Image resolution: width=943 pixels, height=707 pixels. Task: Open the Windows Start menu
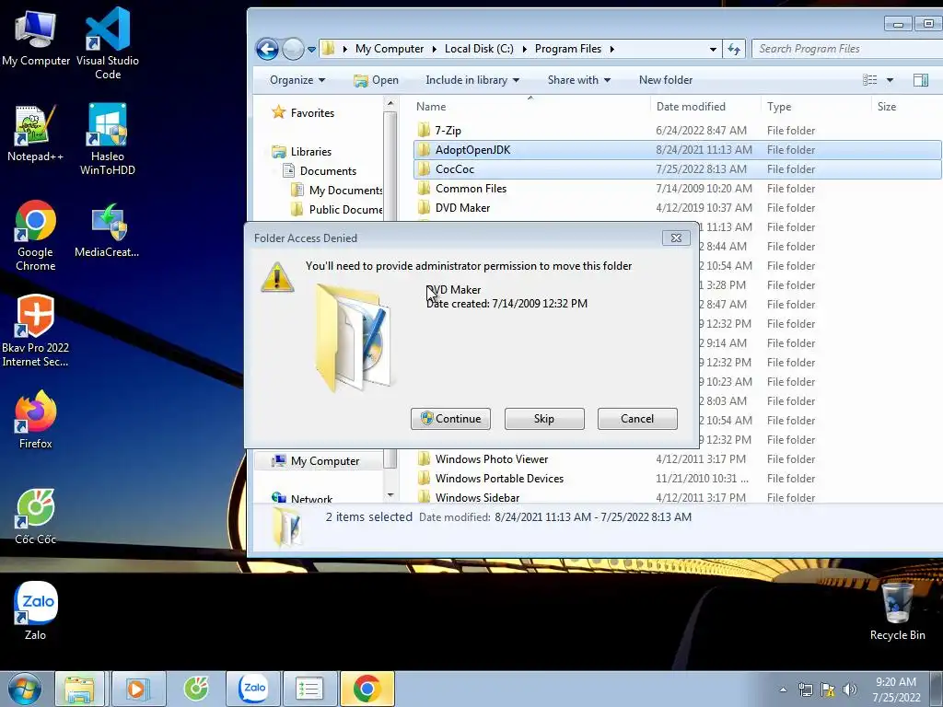coord(25,689)
